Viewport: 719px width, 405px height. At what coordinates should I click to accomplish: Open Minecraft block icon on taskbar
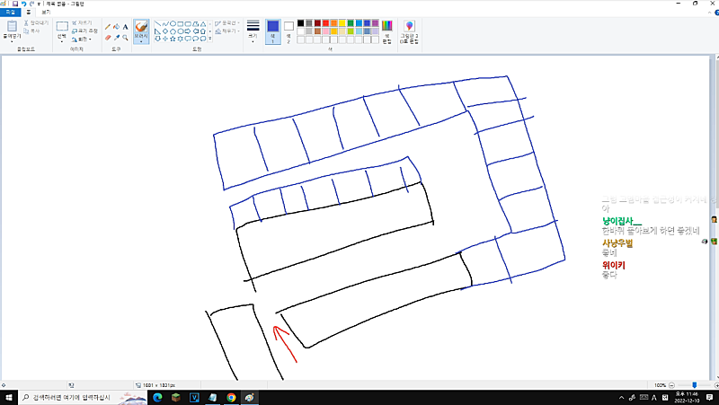pyautogui.click(x=175, y=397)
